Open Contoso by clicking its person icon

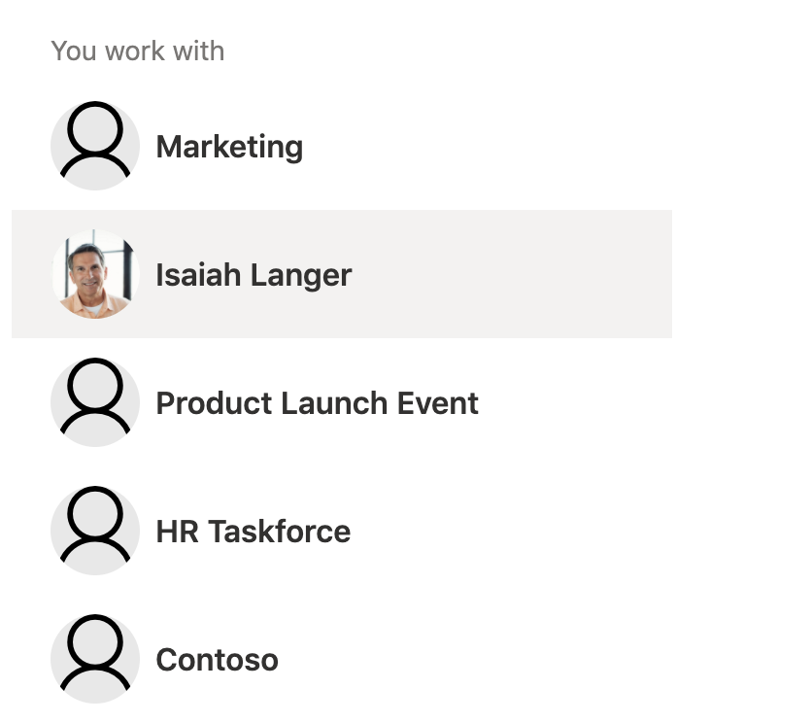click(x=95, y=658)
